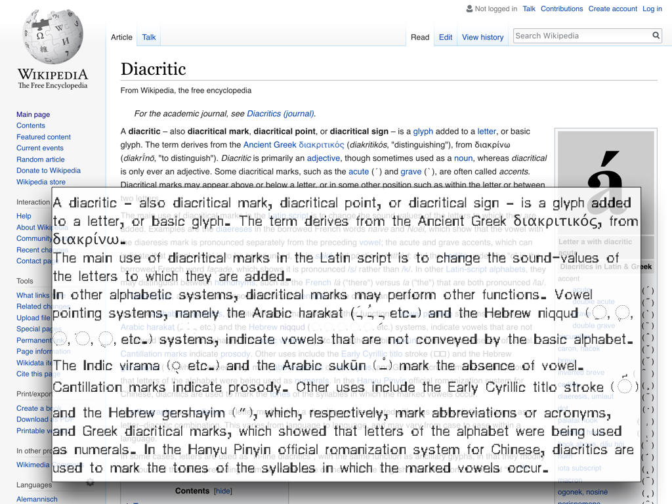This screenshot has width=672, height=504.
Task: Open the Help link in sidebar
Action: [24, 216]
